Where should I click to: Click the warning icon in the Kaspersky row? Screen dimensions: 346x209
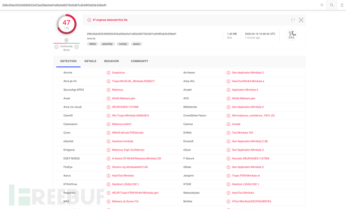click(108, 192)
